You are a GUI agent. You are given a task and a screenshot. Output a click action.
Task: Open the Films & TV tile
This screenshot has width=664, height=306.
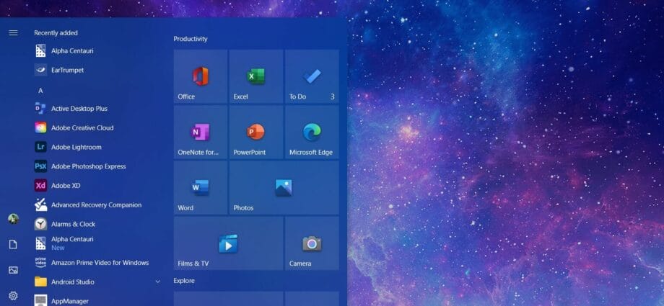(x=228, y=243)
